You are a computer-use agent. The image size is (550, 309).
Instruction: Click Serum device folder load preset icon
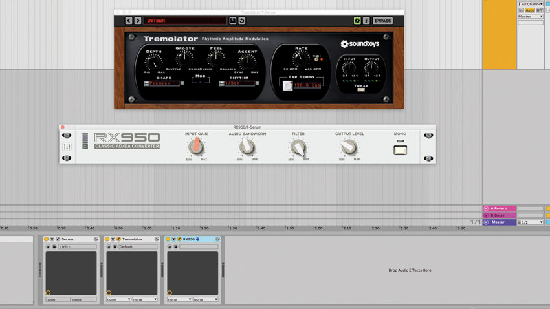48,247
